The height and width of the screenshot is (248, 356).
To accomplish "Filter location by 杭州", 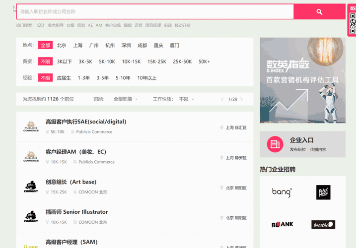I will point(110,45).
